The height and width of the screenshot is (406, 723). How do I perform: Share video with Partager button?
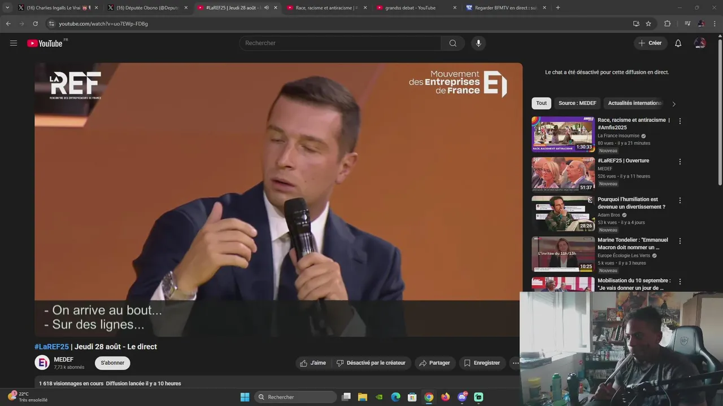coord(434,363)
